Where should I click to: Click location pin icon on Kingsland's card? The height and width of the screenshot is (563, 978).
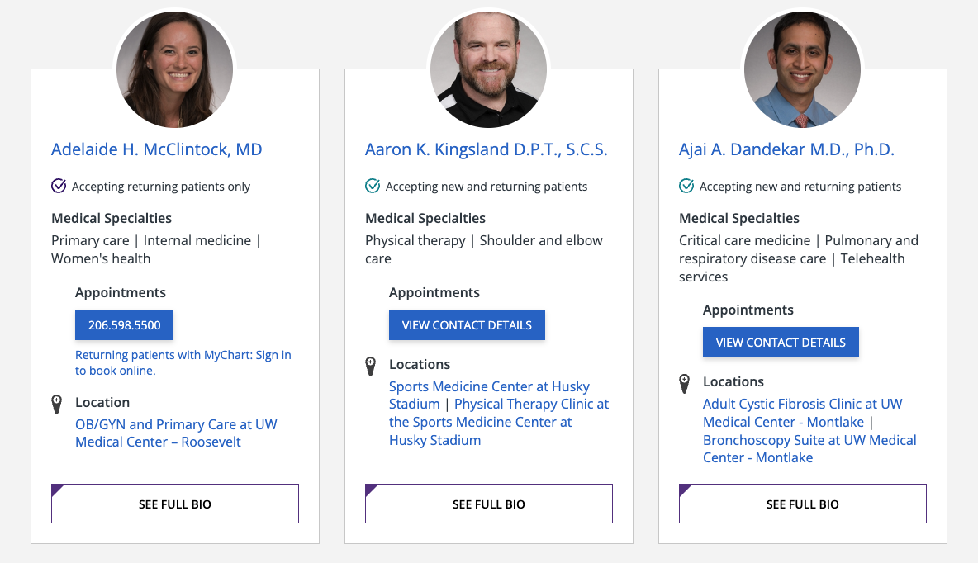(x=371, y=366)
